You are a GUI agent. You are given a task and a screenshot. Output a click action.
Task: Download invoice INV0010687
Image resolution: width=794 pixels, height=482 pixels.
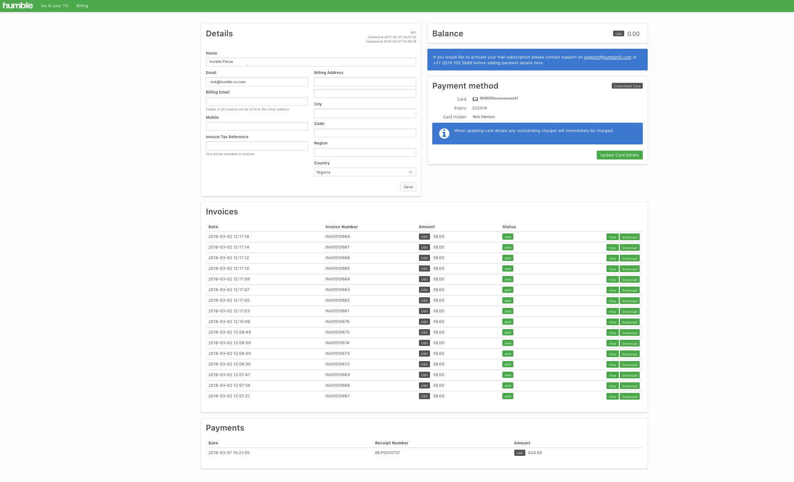tap(629, 248)
